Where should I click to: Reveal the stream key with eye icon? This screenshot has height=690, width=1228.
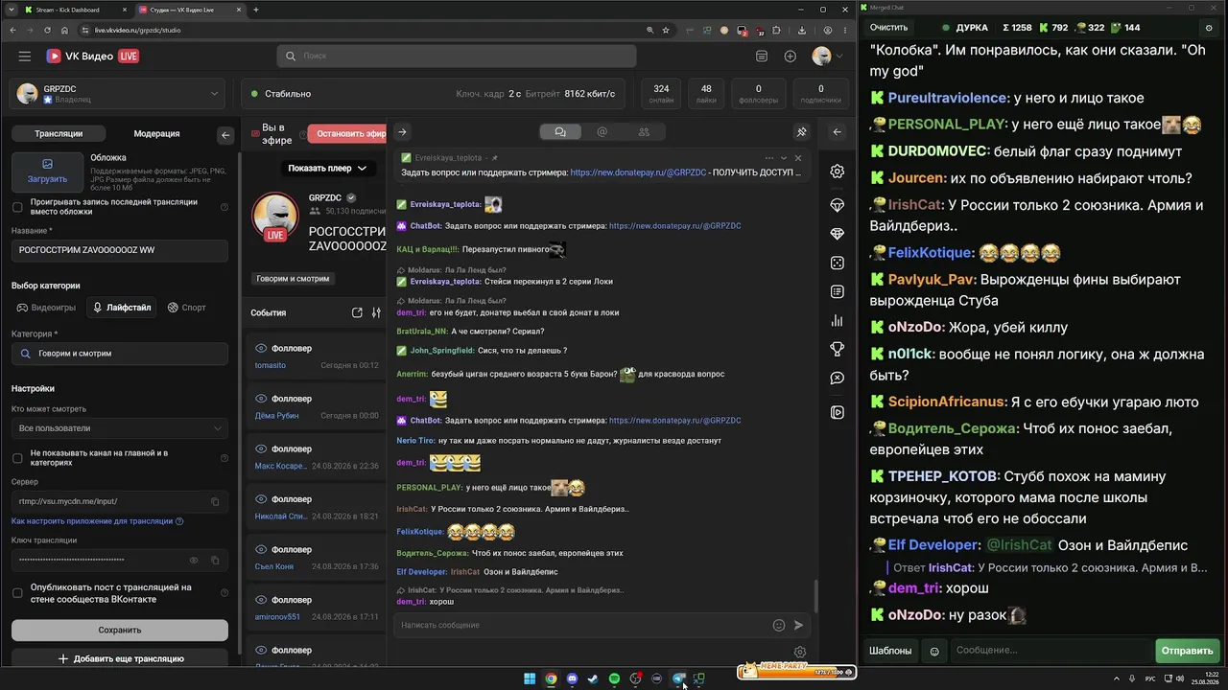(194, 560)
